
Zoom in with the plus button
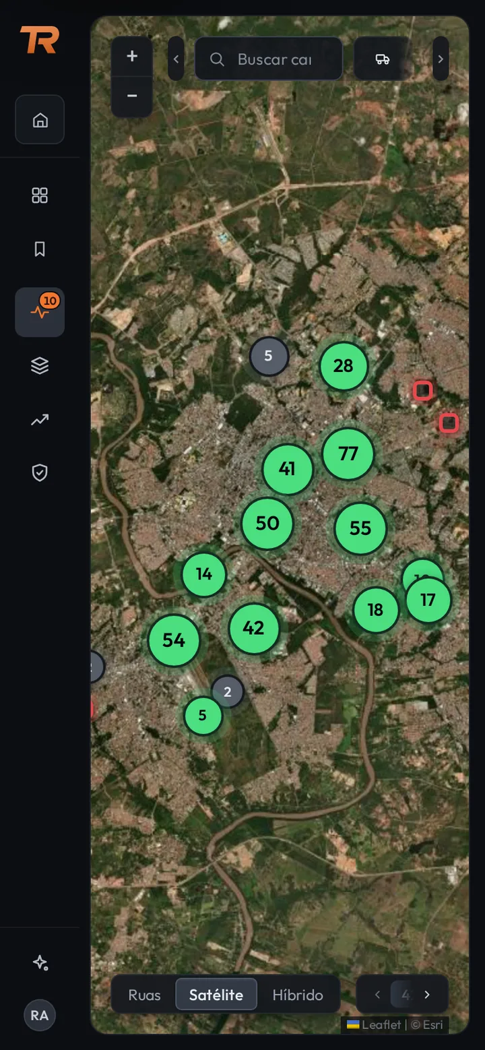[x=132, y=57]
